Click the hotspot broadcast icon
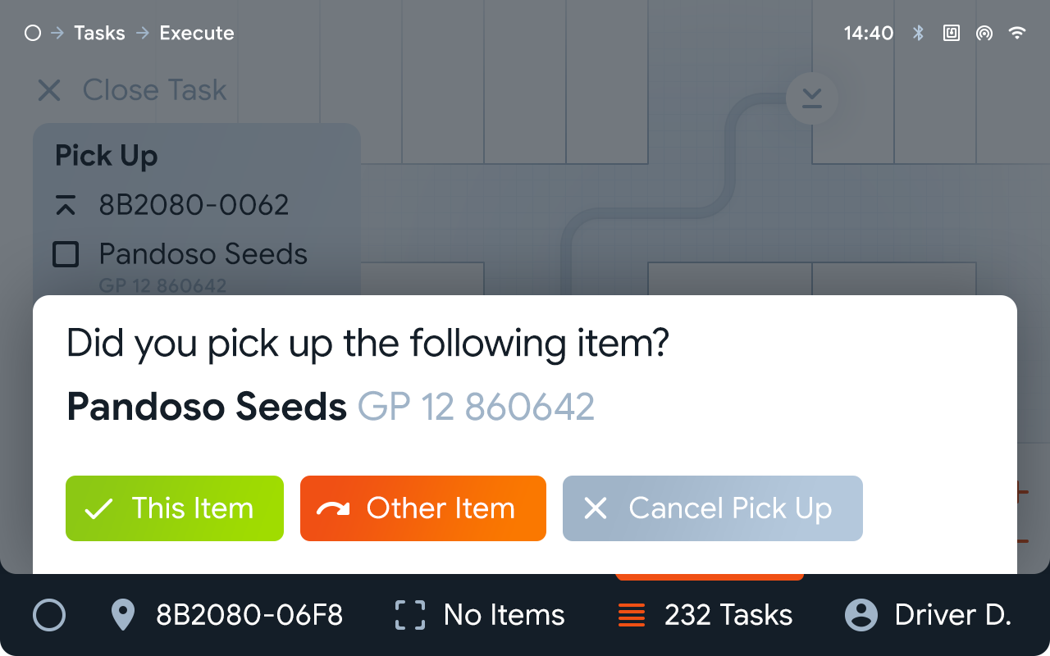This screenshot has width=1050, height=656. [984, 33]
